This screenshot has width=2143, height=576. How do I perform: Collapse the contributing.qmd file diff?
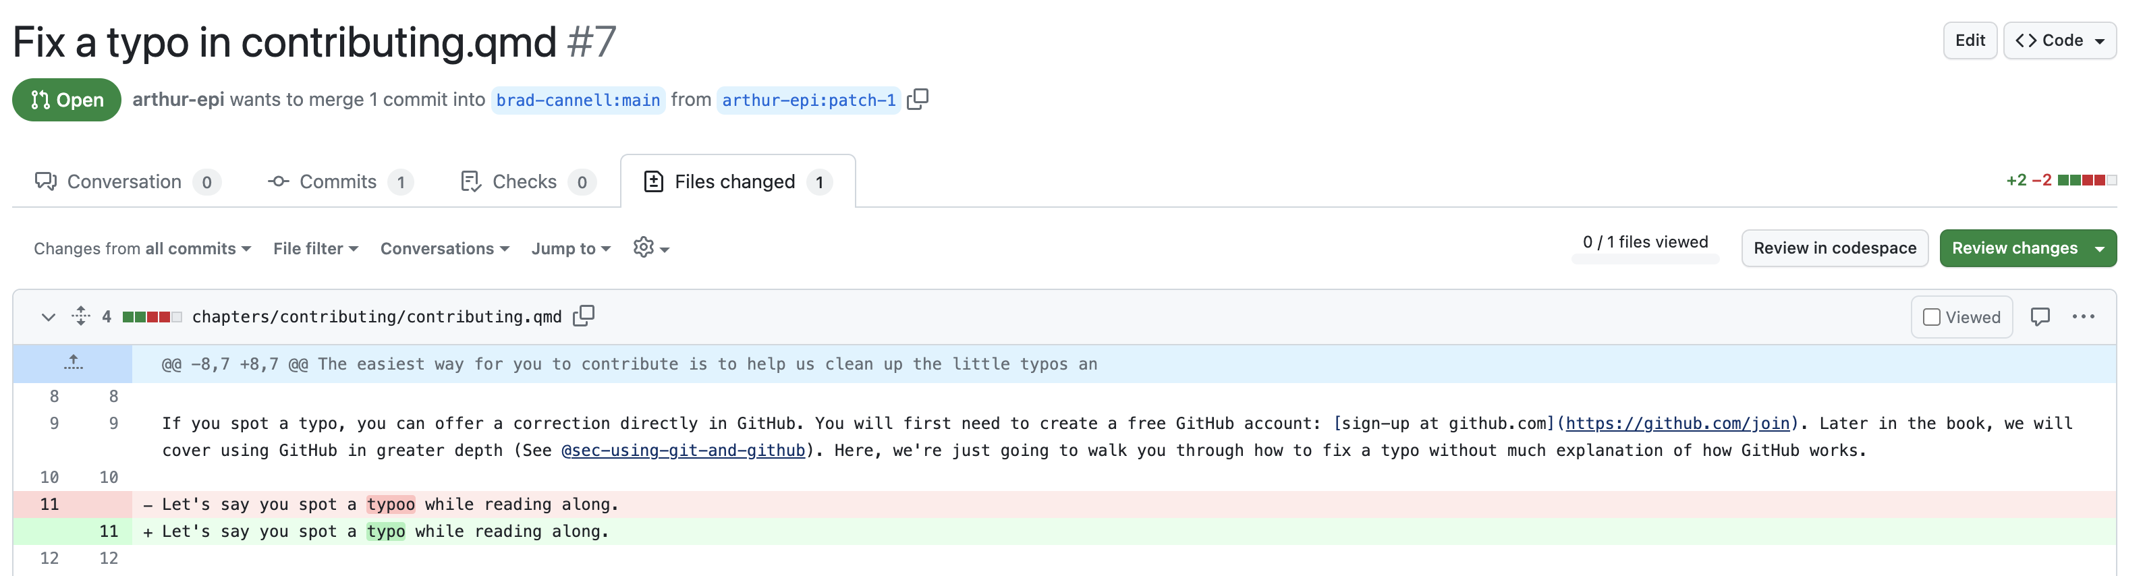click(49, 317)
